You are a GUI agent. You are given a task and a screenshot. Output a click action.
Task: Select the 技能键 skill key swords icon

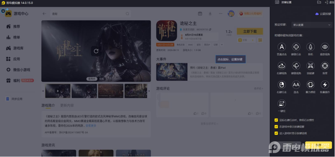[310, 66]
